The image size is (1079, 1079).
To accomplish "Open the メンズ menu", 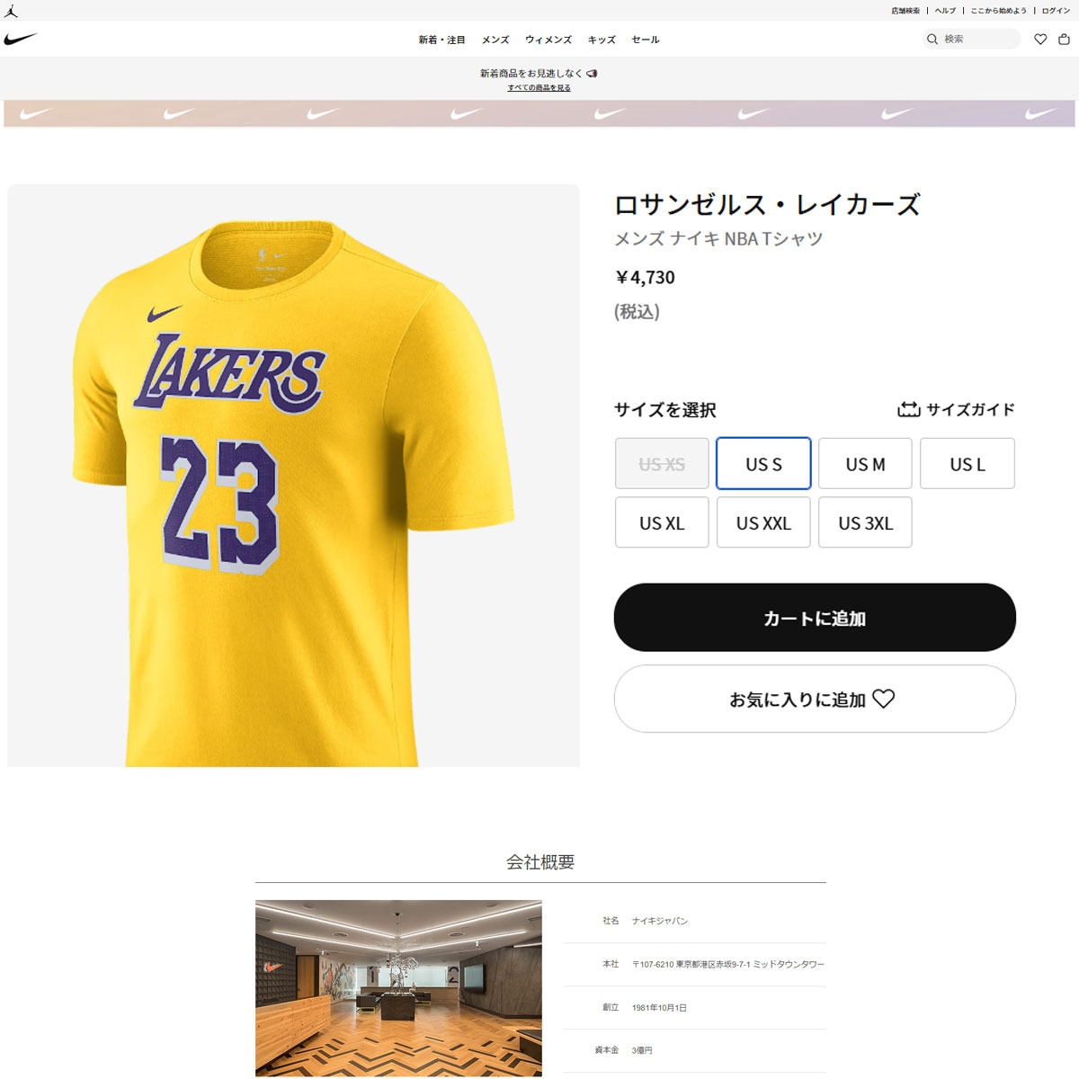I will [495, 40].
